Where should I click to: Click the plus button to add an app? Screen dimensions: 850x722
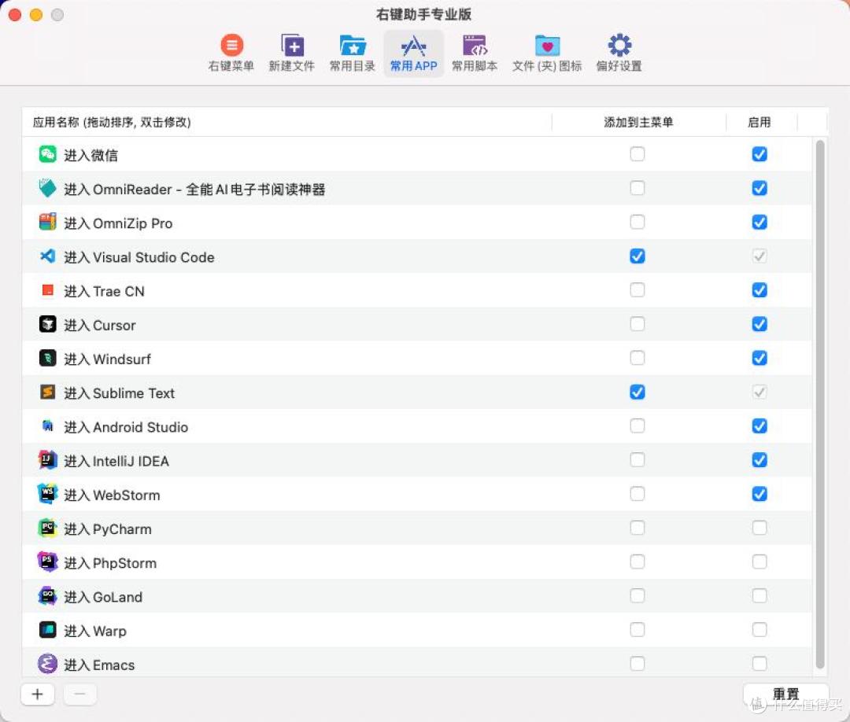[x=38, y=694]
